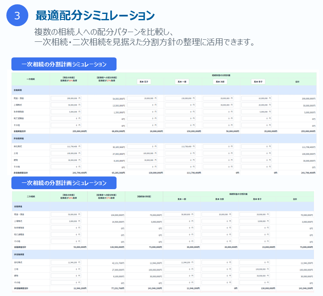Edit 死亡退職金 current assets field in 一次相続 table
The height and width of the screenshot is (296, 323).
(x=66, y=118)
